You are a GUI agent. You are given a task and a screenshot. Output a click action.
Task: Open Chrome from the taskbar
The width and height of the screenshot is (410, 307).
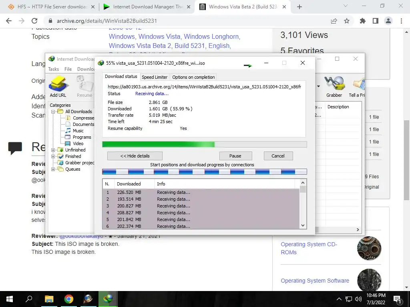click(x=69, y=299)
